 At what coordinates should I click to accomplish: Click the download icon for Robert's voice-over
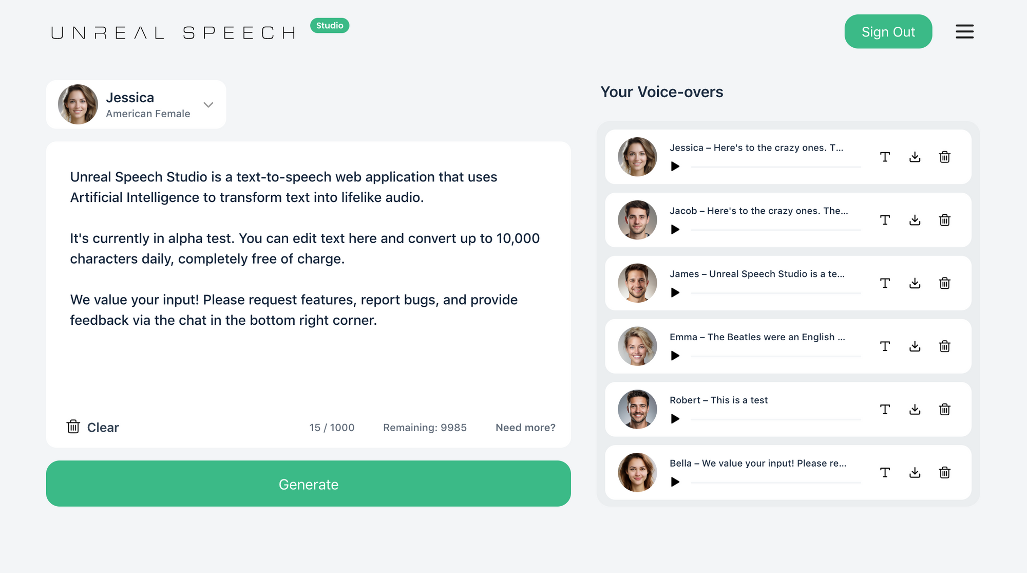(x=915, y=408)
